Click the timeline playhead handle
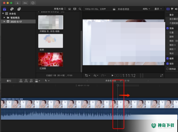This screenshot has width=178, height=132. point(117,85)
